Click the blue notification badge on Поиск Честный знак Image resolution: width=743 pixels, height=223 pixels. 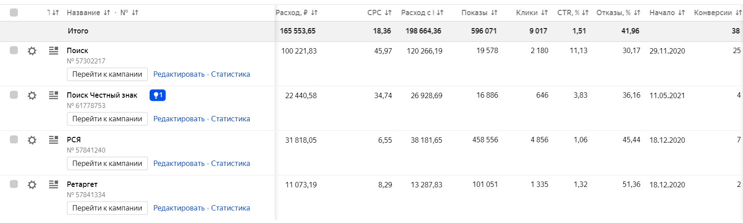(158, 95)
